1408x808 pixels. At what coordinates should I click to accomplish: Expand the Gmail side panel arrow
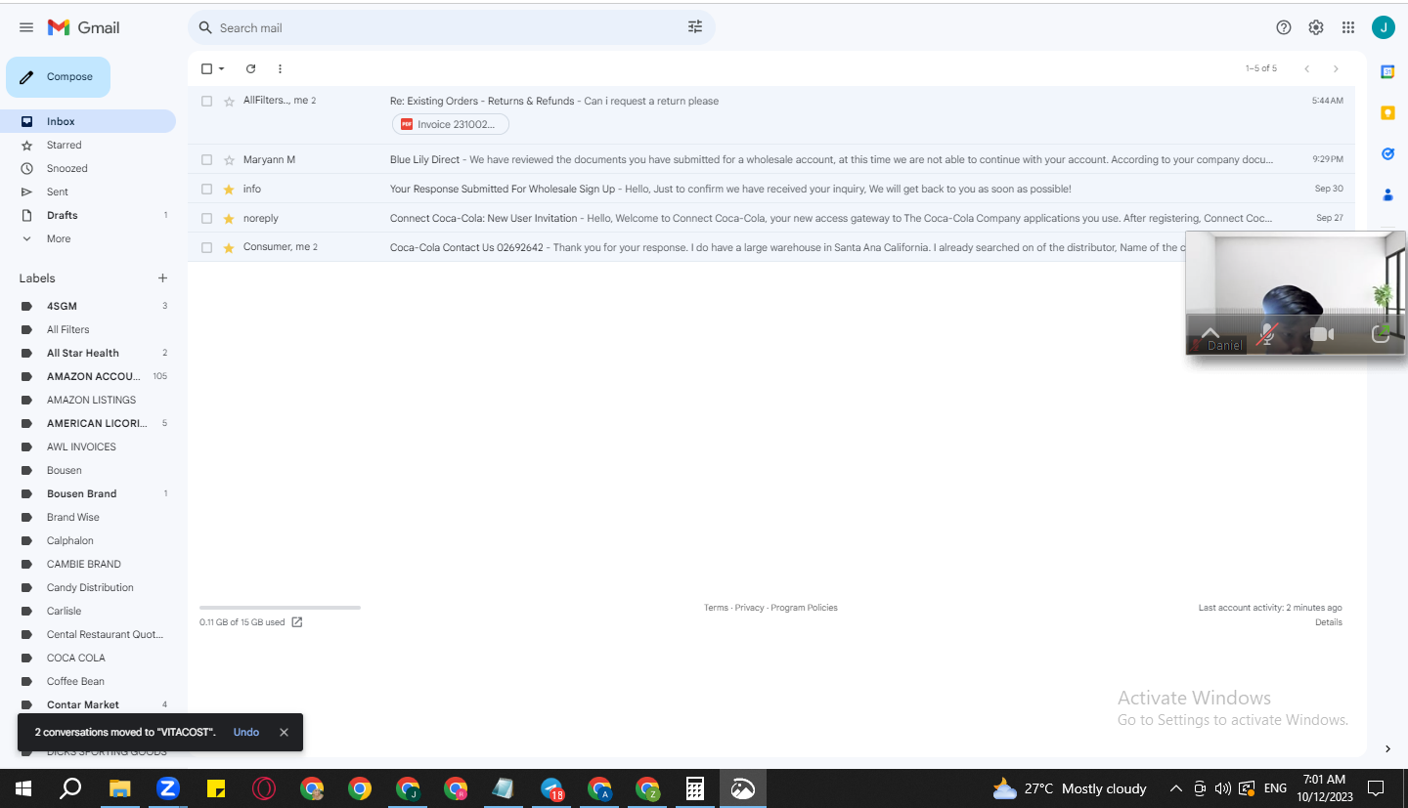click(1386, 748)
